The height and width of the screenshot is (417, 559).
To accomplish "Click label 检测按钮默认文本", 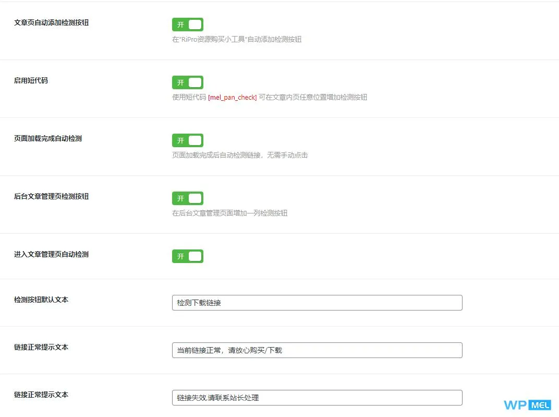I will [x=41, y=300].
